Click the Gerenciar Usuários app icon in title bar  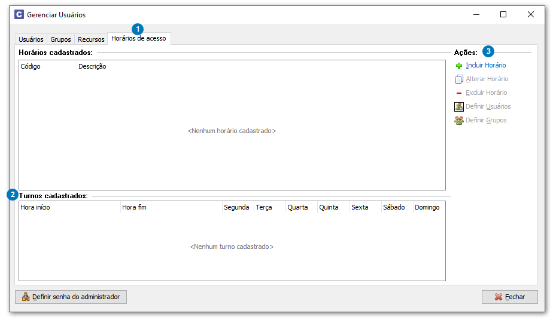(x=19, y=14)
